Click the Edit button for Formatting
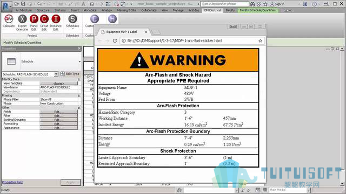 (x=59, y=124)
